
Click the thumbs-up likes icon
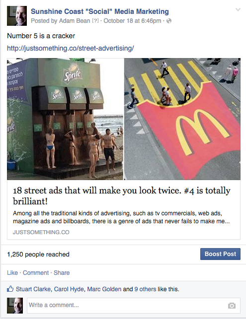(x=10, y=289)
